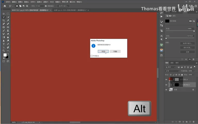The image size is (198, 124).
Task: Click the density slider handle
Action: click(194, 31)
